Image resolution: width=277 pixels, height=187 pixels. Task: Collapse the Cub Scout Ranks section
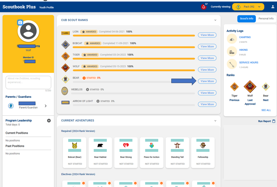pos(215,20)
